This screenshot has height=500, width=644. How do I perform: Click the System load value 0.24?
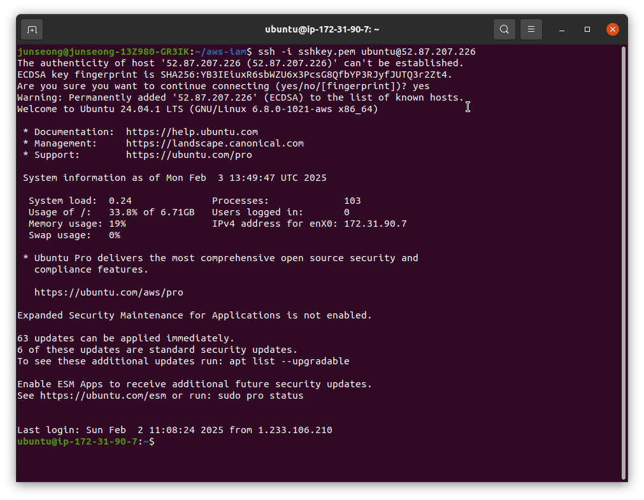tap(120, 201)
